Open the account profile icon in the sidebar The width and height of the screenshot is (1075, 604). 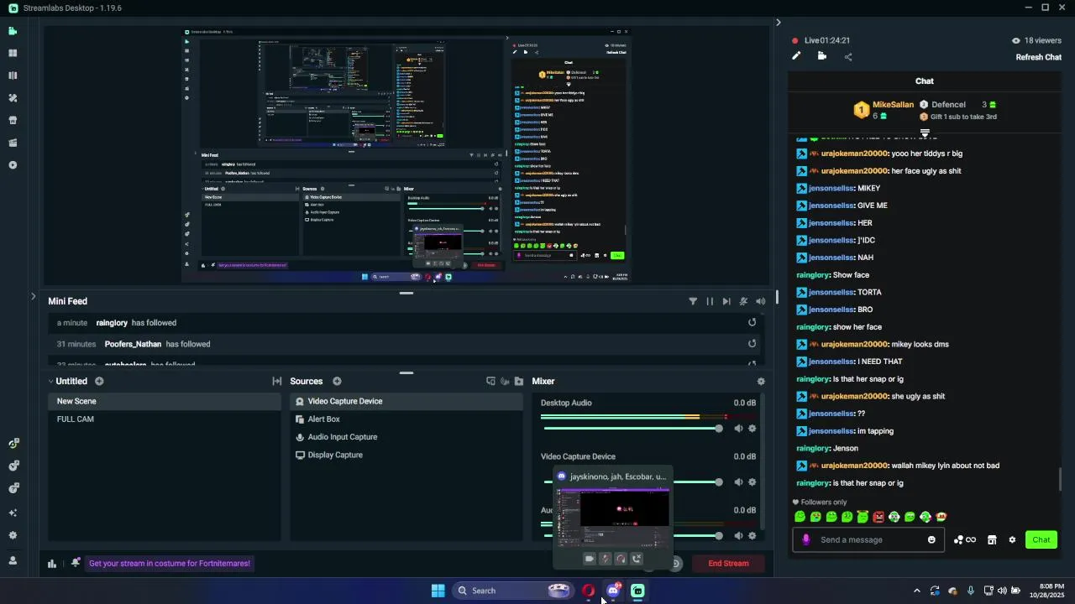pos(13,560)
